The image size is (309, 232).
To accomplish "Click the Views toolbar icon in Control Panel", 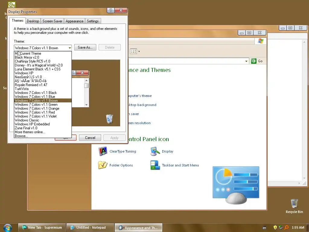I will pos(133,51).
